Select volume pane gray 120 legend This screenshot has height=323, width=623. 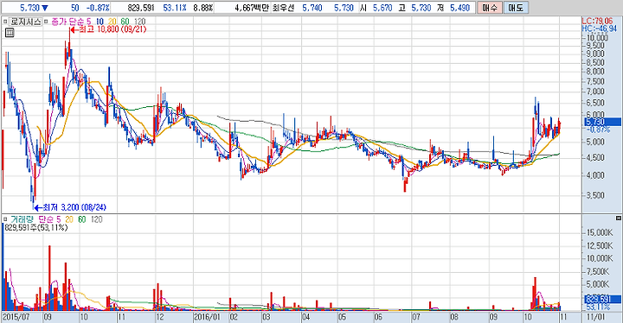[x=97, y=219]
